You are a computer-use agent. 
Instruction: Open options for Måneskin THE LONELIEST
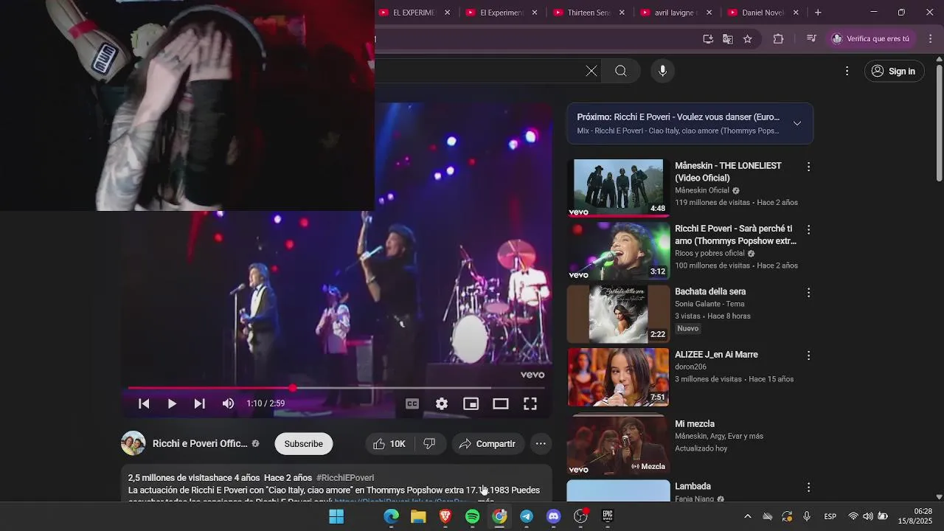(808, 167)
